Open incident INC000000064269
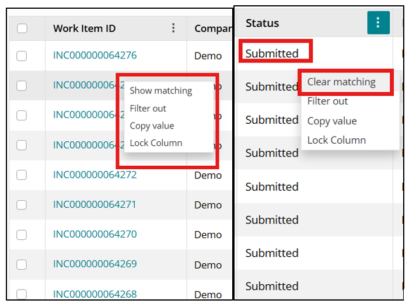This screenshot has width=409, height=307. (95, 264)
